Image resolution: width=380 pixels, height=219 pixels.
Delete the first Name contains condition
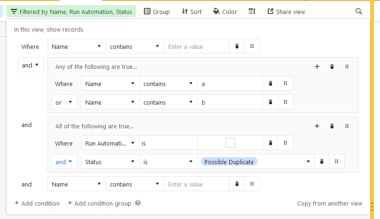[x=237, y=46]
